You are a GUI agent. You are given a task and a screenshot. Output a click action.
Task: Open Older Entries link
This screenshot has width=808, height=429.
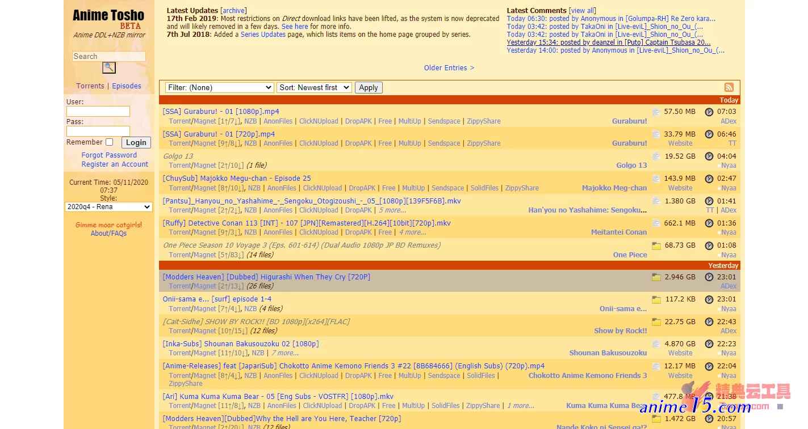click(x=449, y=68)
